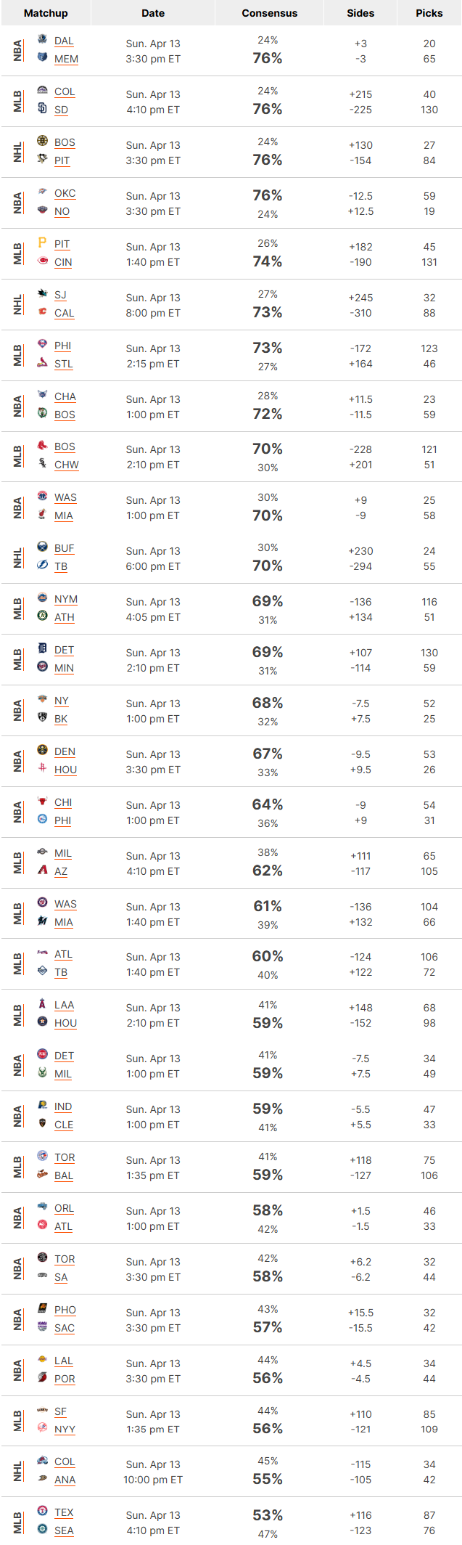Viewport: 462px width, 1545px height.
Task: Click the Tampa Bay Lightning logo
Action: tap(42, 564)
